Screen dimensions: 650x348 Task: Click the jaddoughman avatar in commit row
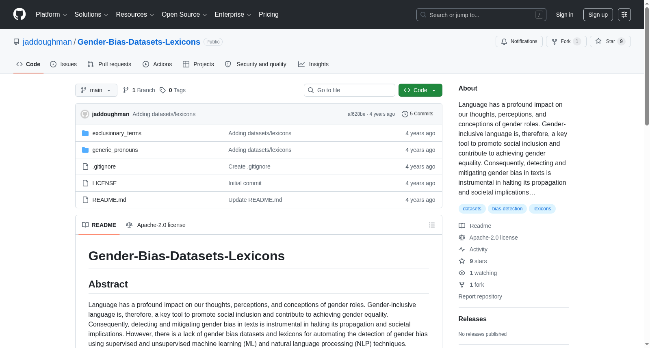tap(85, 114)
